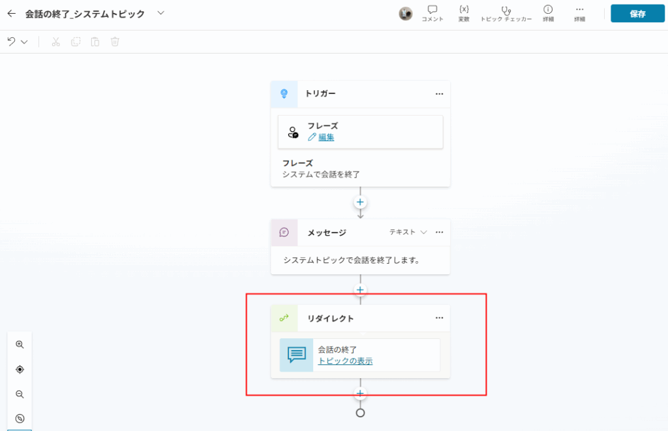Add node below the トリガー node
Screen dimensions: 668x431
point(360,202)
